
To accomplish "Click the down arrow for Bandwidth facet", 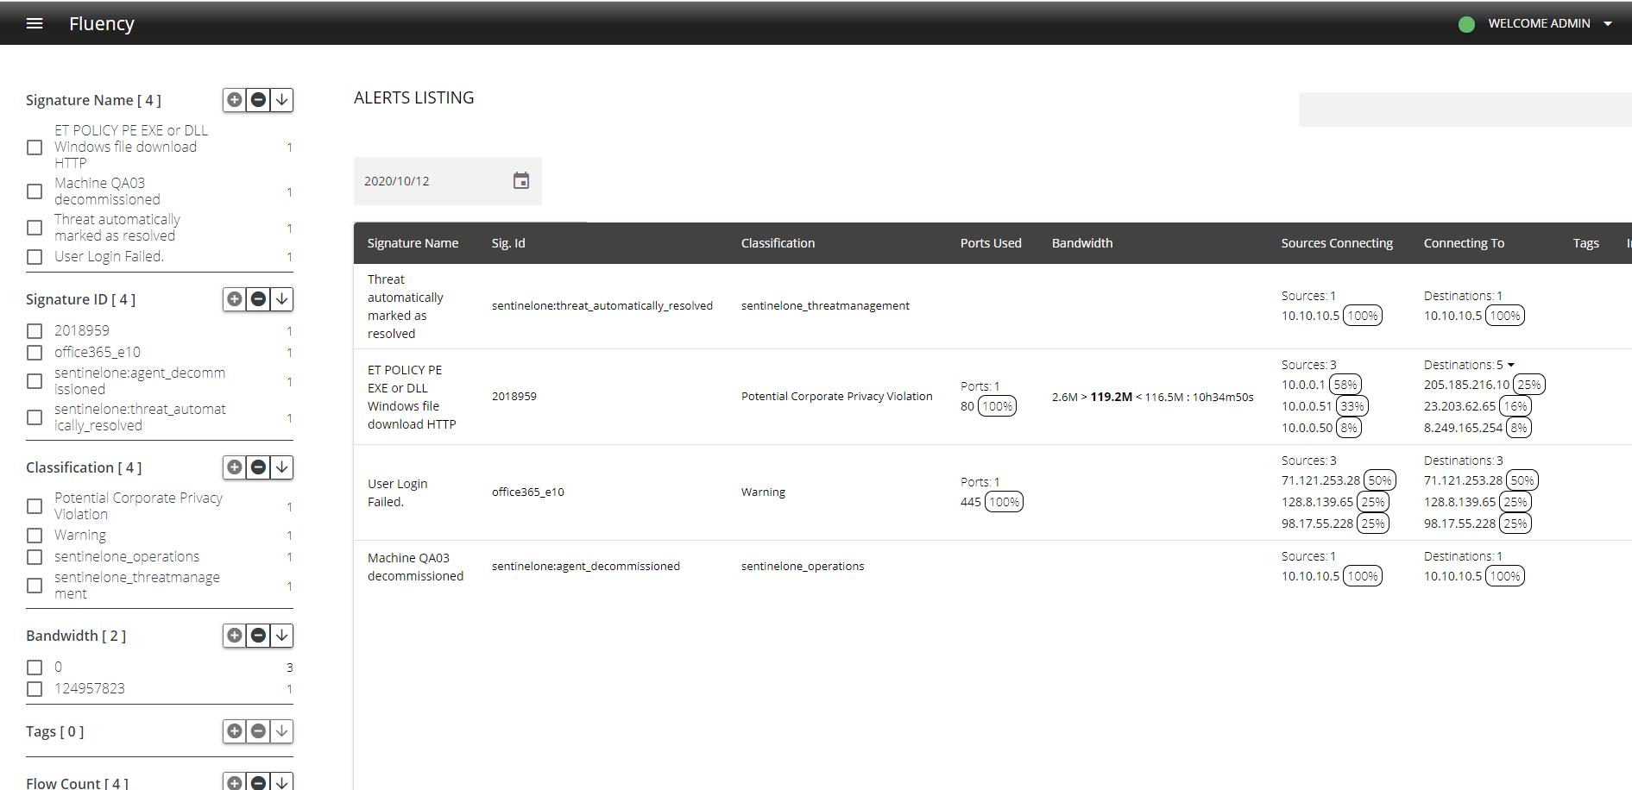I will click(x=281, y=636).
